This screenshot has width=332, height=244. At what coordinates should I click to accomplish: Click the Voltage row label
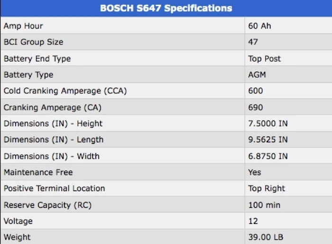18,221
